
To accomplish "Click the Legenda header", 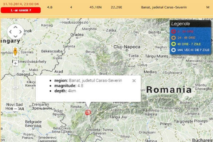I will point(190,24).
